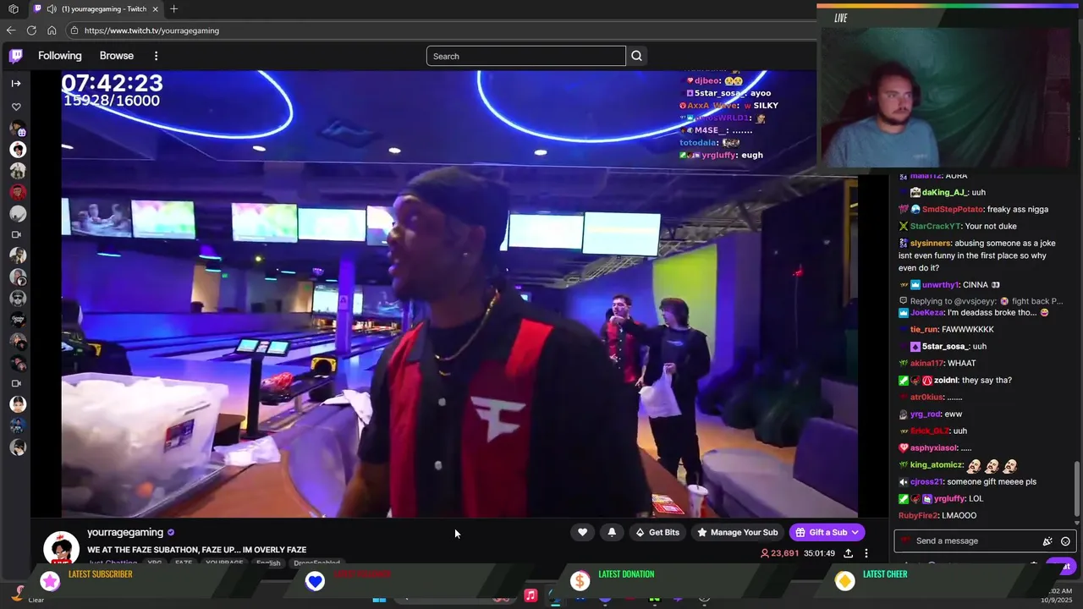Focus the Twitch Search field

525,56
